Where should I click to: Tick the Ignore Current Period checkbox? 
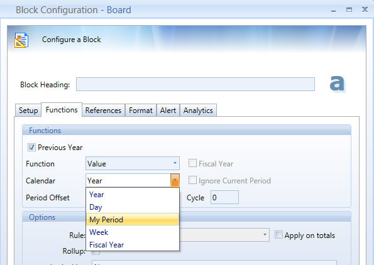point(192,180)
